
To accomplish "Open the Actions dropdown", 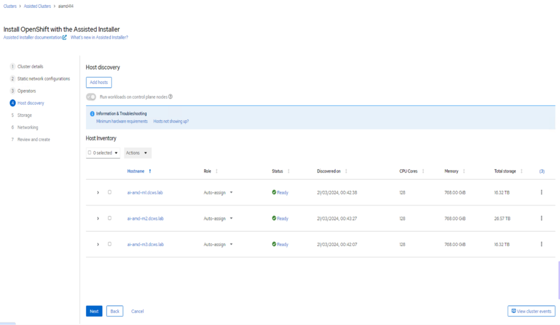I will coord(138,153).
